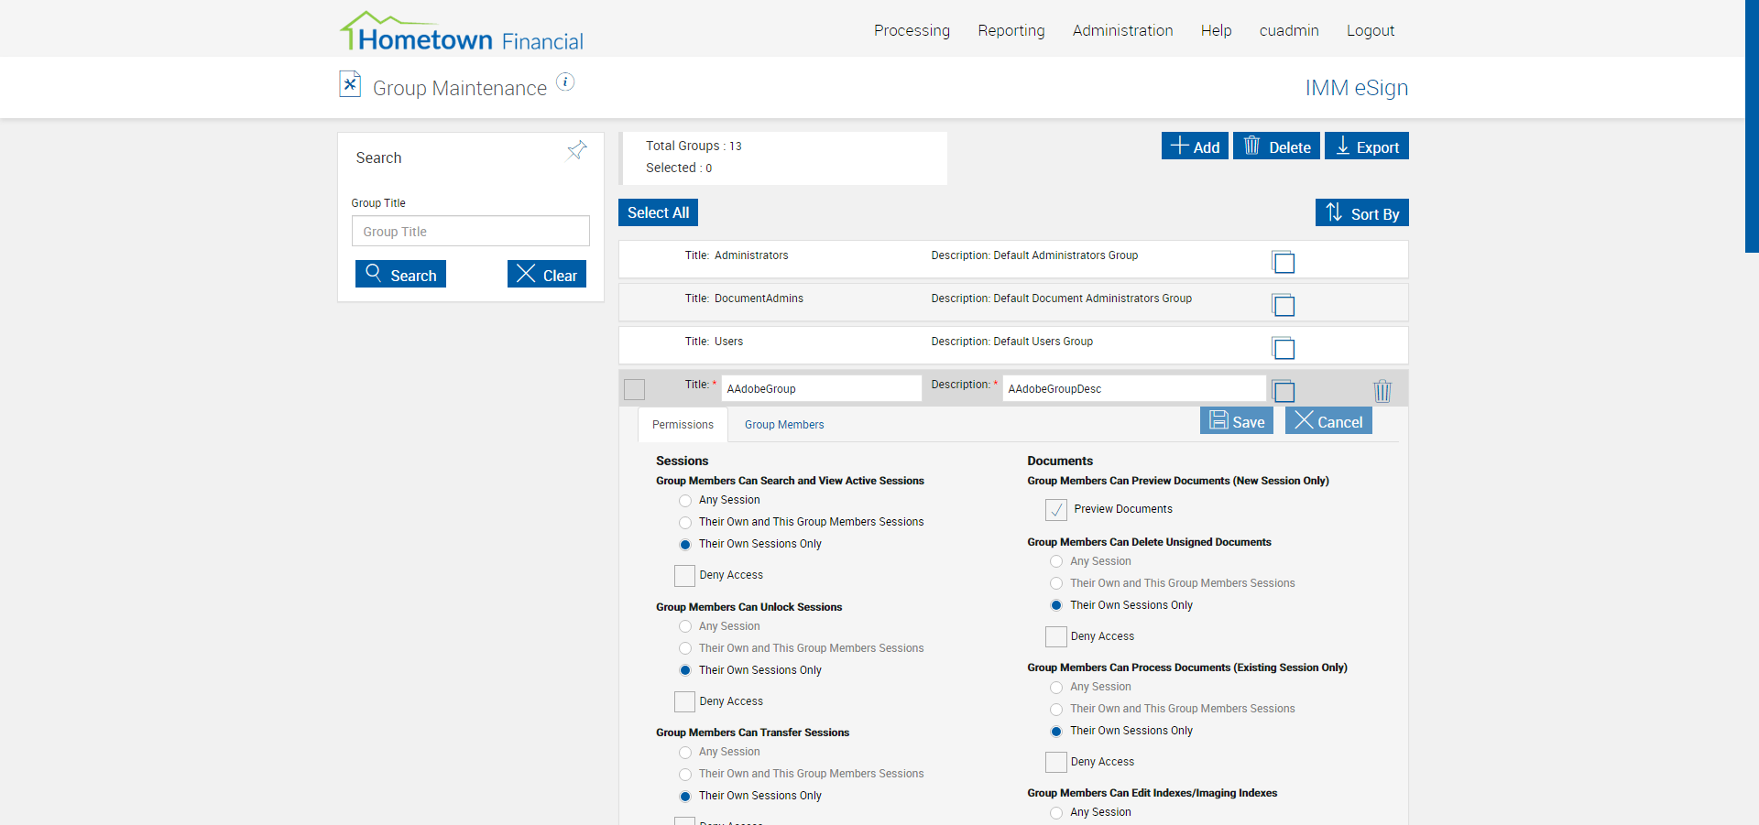Screen dimensions: 1759x825
Task: Click the Save button
Action: click(1237, 421)
